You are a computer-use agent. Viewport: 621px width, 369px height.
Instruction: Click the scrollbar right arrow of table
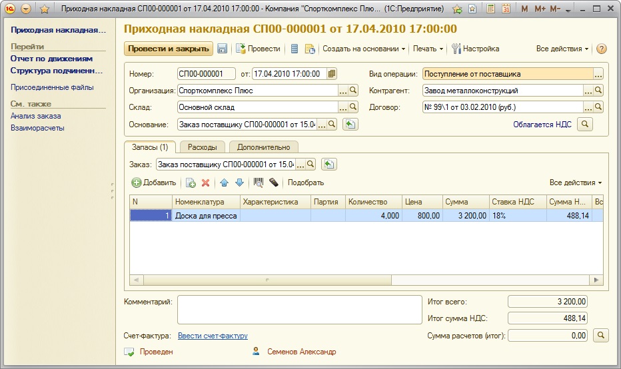(596, 280)
